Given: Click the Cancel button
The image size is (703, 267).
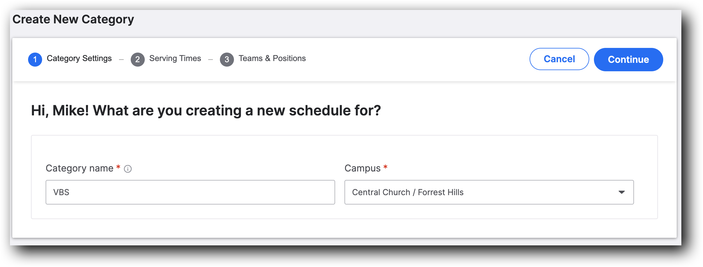Looking at the screenshot, I should click(x=559, y=59).
